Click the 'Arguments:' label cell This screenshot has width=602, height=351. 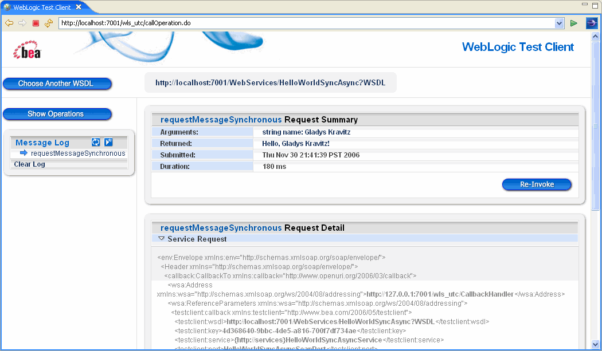tap(202, 132)
